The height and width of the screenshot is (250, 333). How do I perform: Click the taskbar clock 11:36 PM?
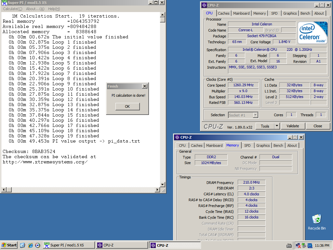(322, 245)
